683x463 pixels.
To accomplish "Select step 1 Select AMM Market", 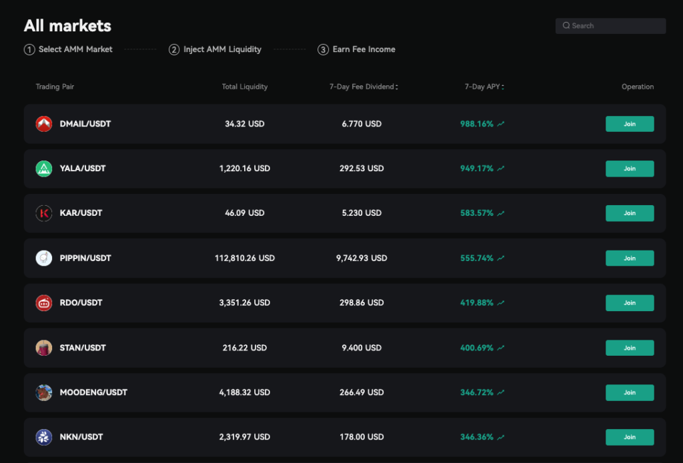I will tap(69, 49).
